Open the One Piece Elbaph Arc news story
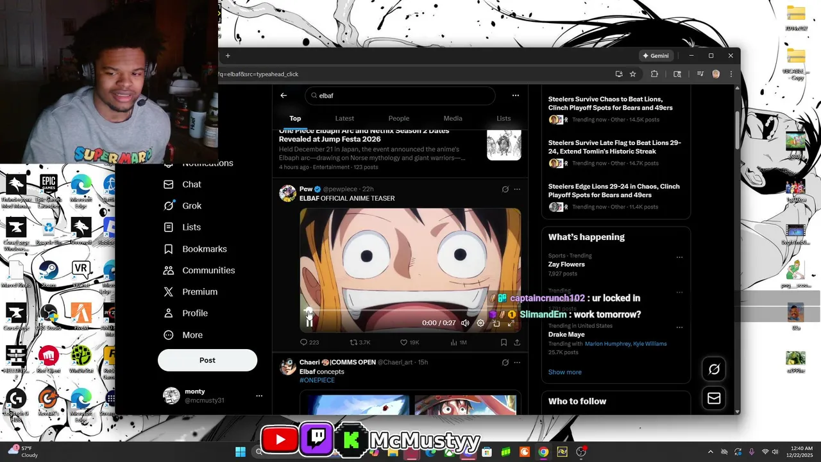Screen dimensions: 821x462 tap(400, 149)
